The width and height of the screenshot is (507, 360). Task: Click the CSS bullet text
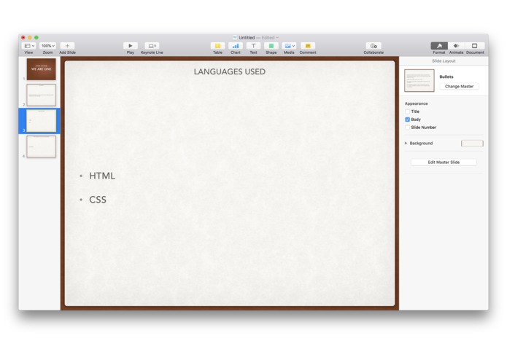tap(98, 200)
